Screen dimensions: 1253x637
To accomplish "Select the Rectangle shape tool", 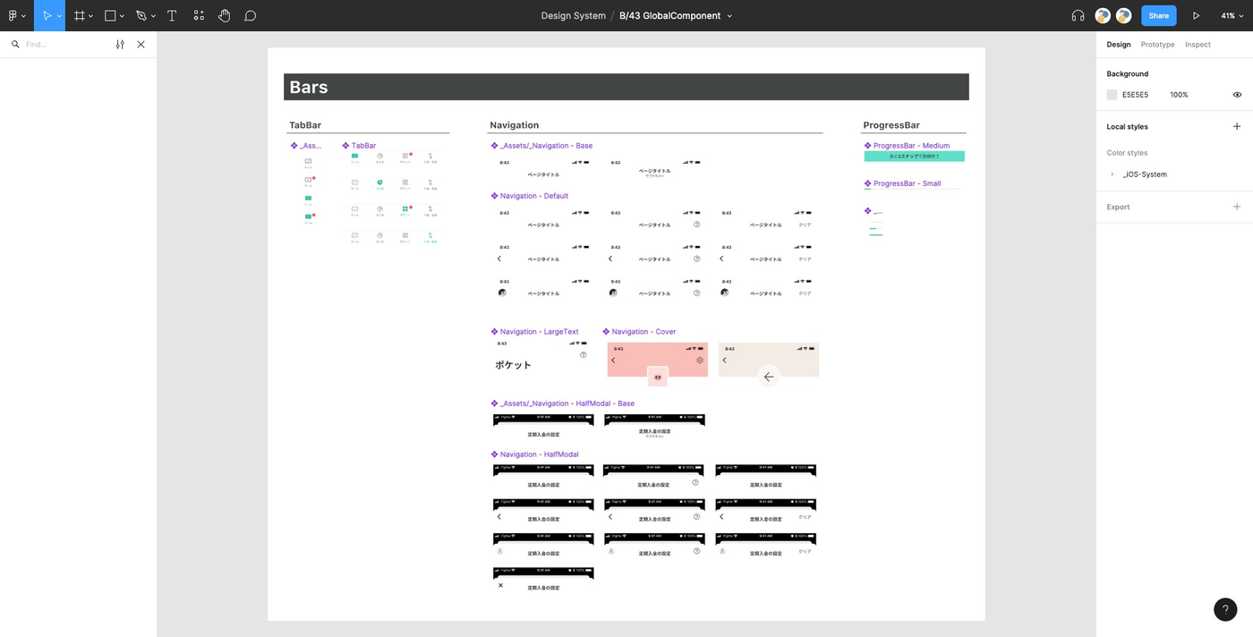I will (x=109, y=15).
